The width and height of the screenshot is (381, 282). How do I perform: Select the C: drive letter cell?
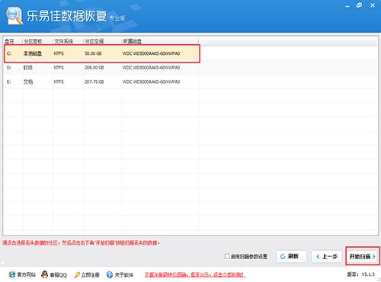(x=9, y=53)
